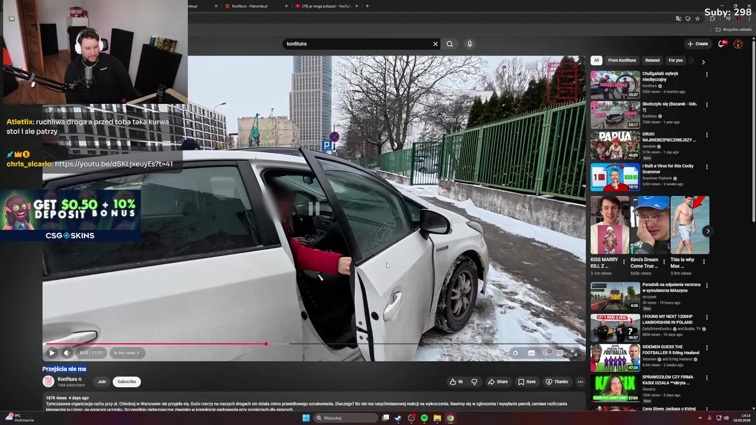Close the 'Konfitura - Patronite.pl' tab

286,6
